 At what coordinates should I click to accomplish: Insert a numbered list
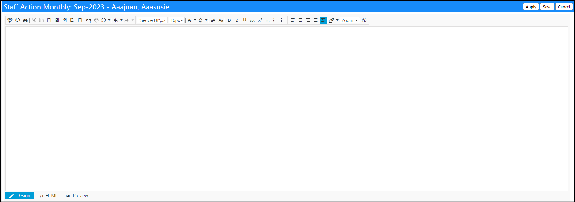click(x=276, y=20)
